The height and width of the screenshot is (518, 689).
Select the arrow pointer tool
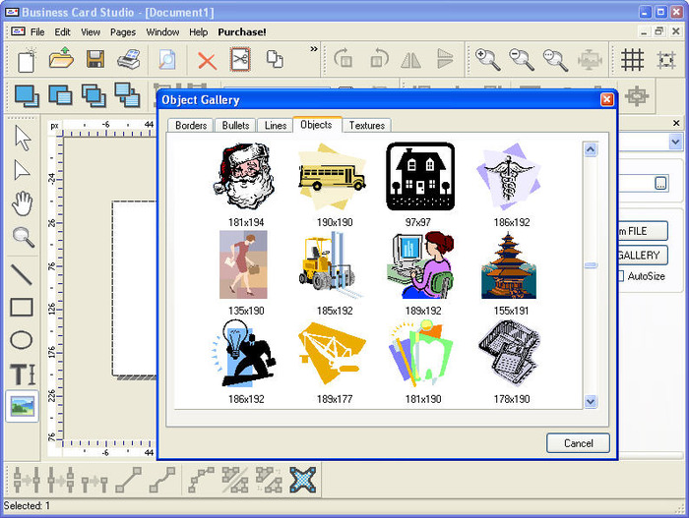click(x=23, y=139)
